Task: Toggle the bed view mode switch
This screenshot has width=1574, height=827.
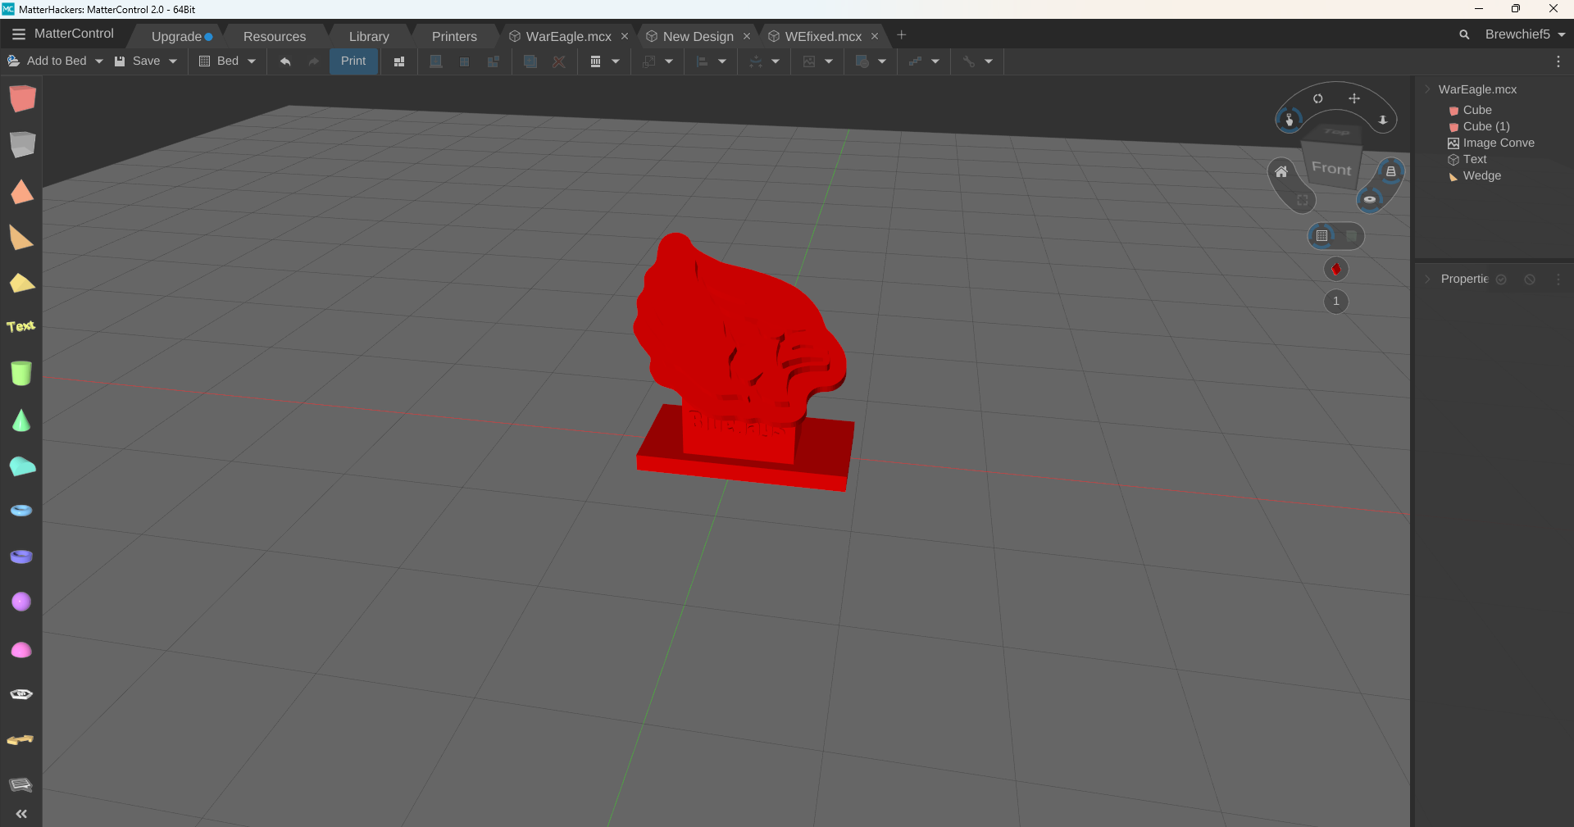Action: pos(1335,236)
